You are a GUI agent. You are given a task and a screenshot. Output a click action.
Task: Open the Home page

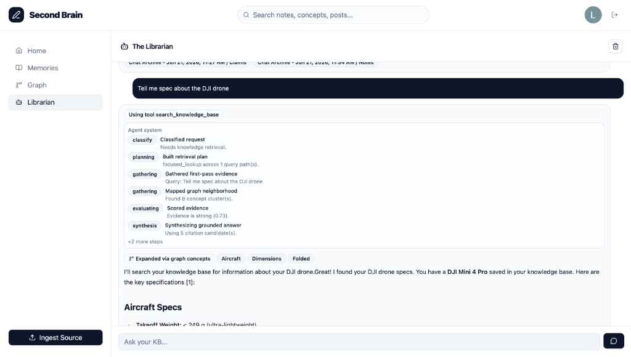click(55, 50)
